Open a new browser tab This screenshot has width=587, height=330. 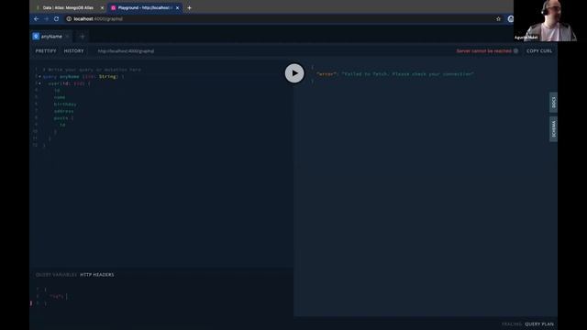click(x=189, y=7)
